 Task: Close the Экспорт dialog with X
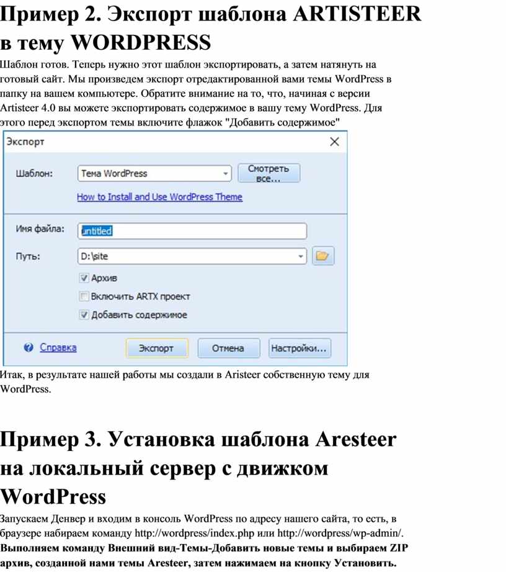click(x=334, y=142)
